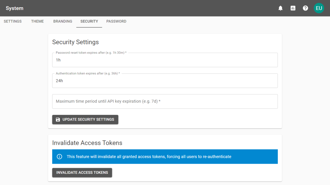Open the EU user avatar menu

pyautogui.click(x=319, y=8)
